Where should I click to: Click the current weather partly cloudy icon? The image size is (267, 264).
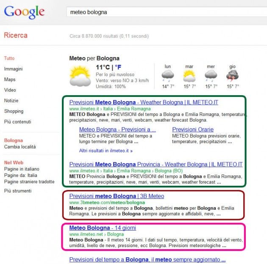(x=80, y=76)
